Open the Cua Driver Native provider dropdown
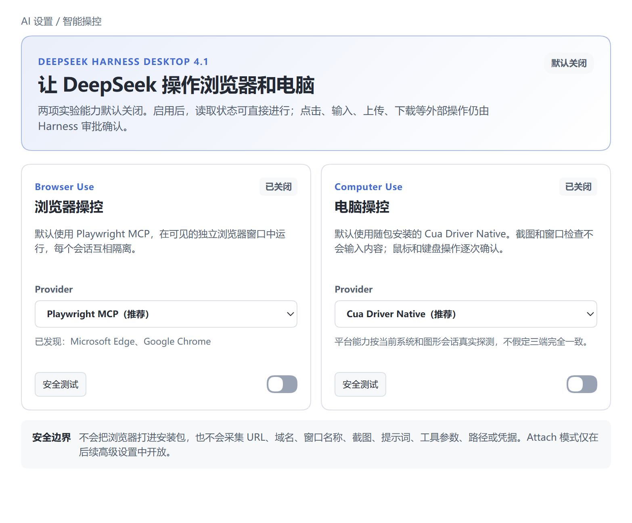 coord(466,314)
